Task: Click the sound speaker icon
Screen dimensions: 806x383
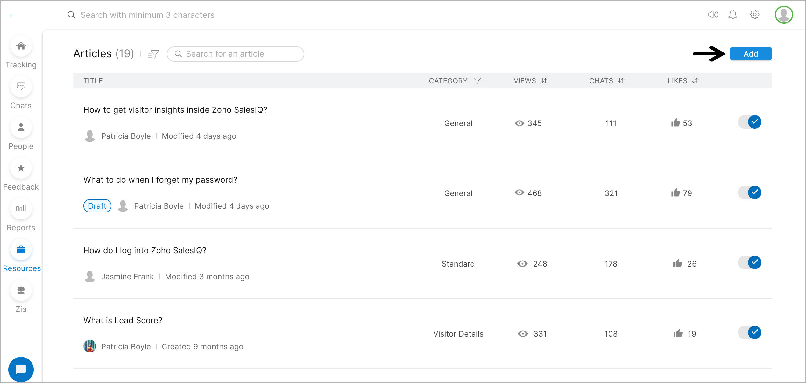Action: coord(713,15)
